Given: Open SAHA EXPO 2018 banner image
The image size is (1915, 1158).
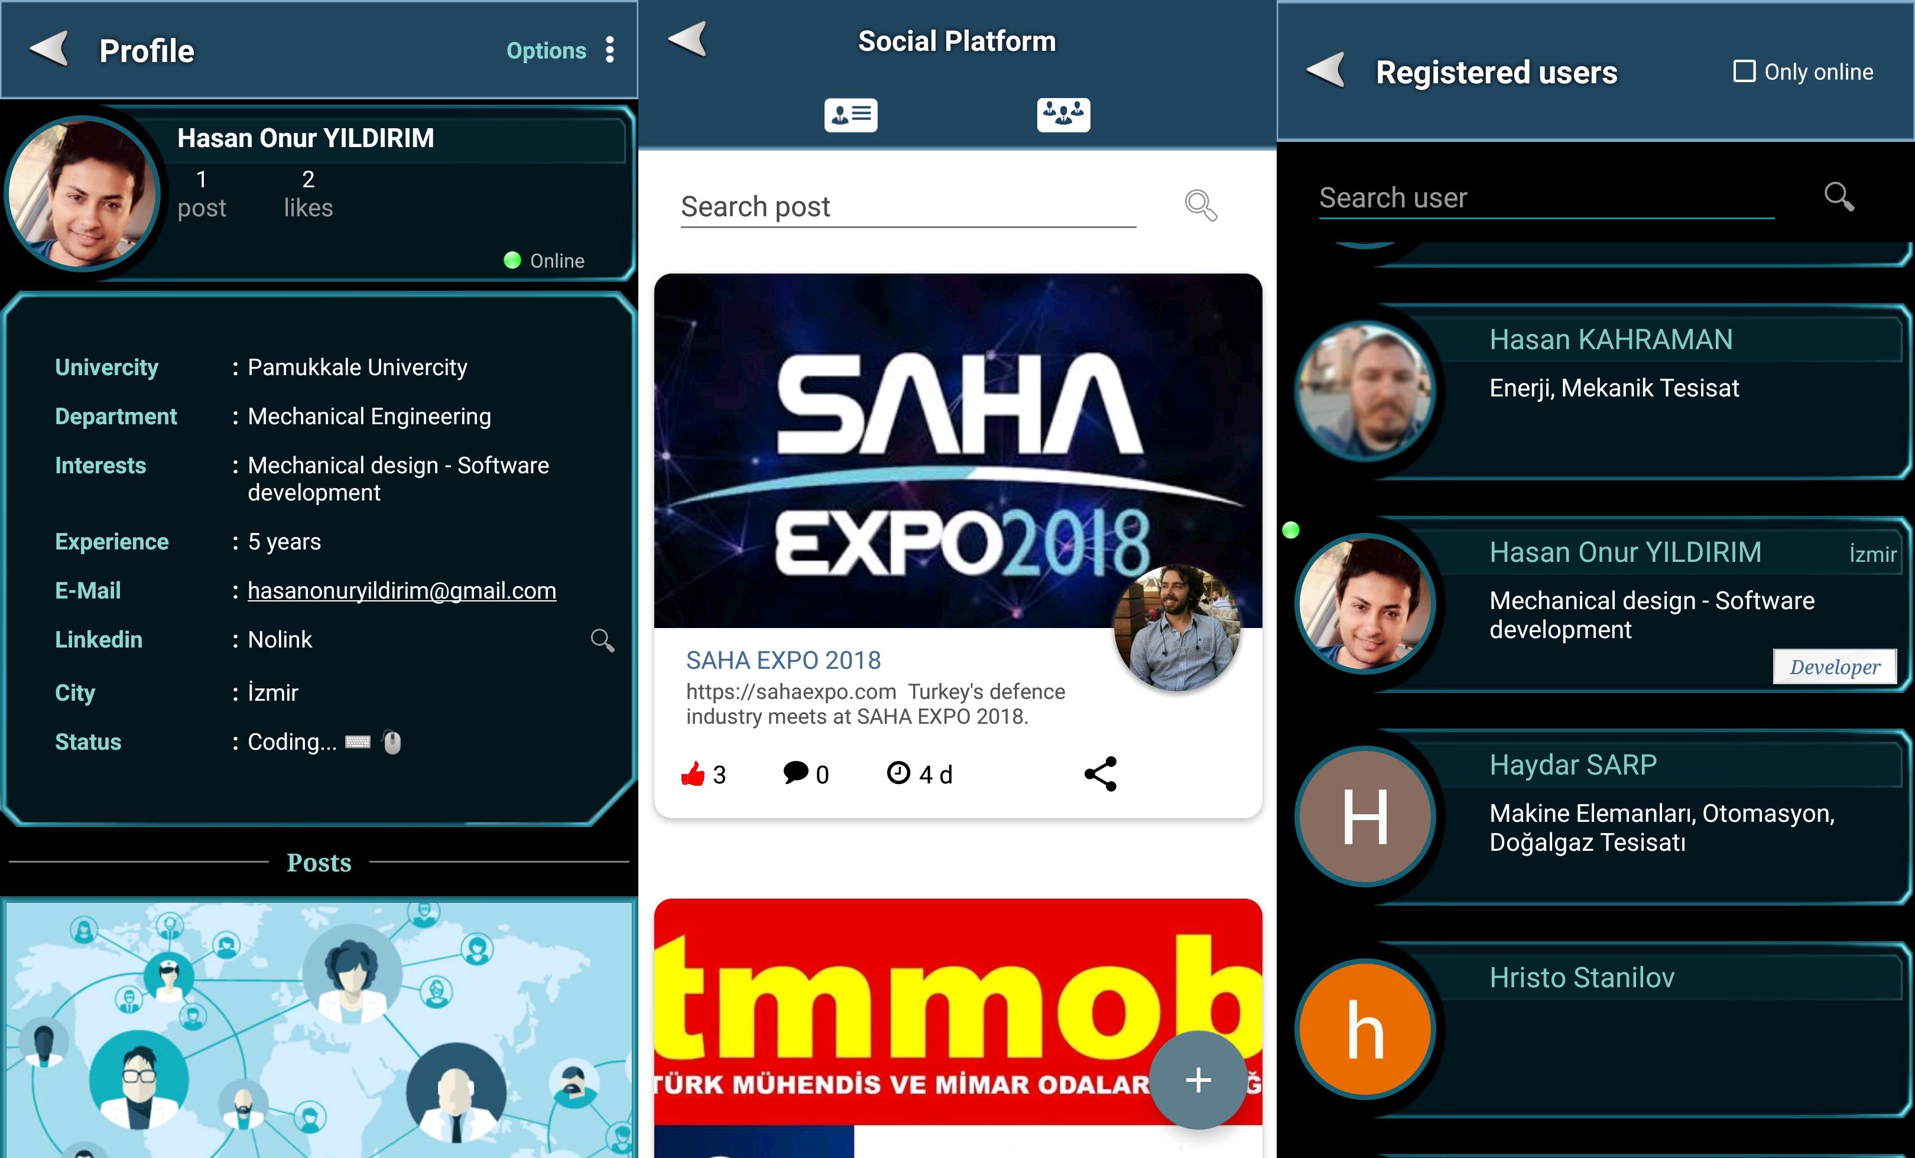Looking at the screenshot, I should tap(957, 450).
